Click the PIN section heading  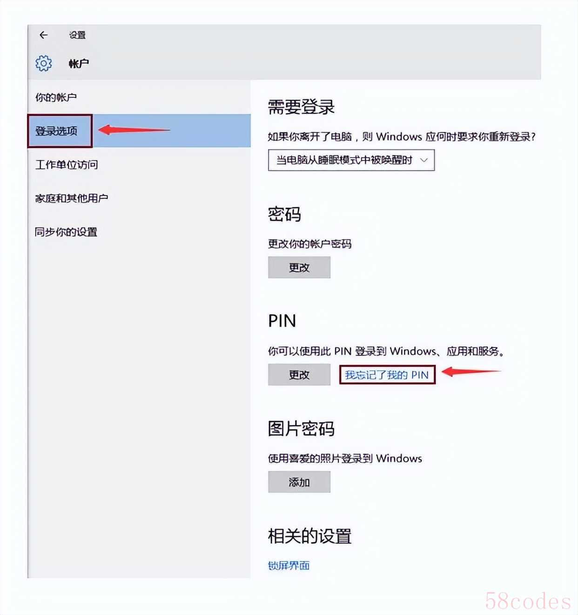(x=282, y=321)
